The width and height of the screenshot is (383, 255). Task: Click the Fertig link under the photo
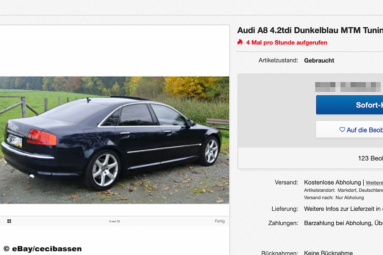pos(220,221)
